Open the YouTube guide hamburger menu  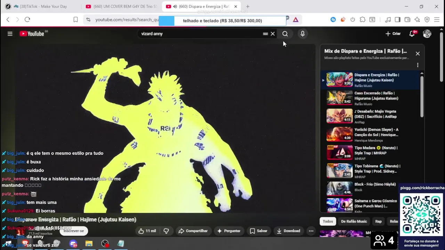click(10, 34)
